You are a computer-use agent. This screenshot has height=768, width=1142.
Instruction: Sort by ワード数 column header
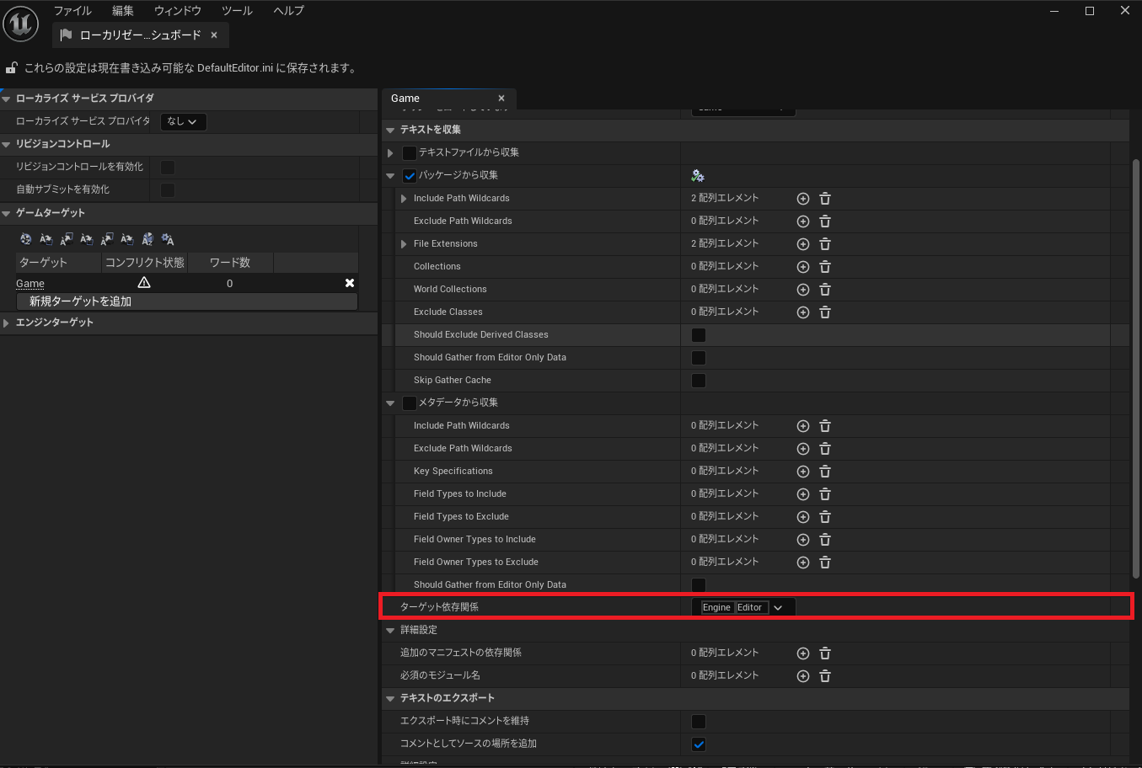pyautogui.click(x=230, y=263)
